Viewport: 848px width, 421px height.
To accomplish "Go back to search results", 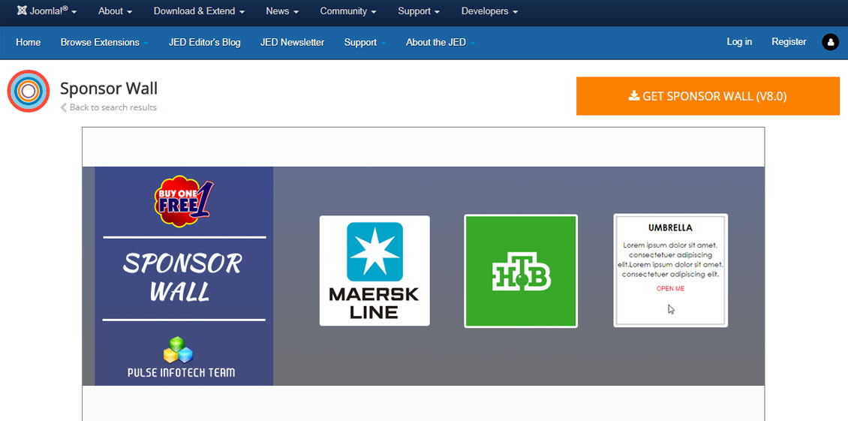I will click(x=109, y=107).
